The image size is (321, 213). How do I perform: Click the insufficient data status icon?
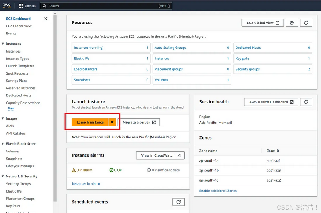coord(149,170)
